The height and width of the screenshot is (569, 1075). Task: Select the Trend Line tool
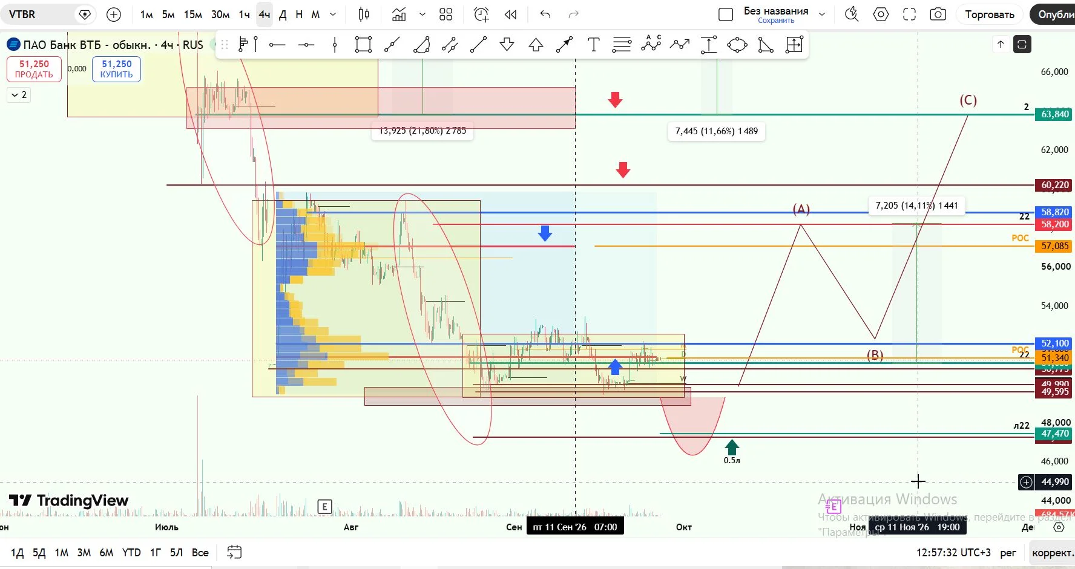[478, 44]
